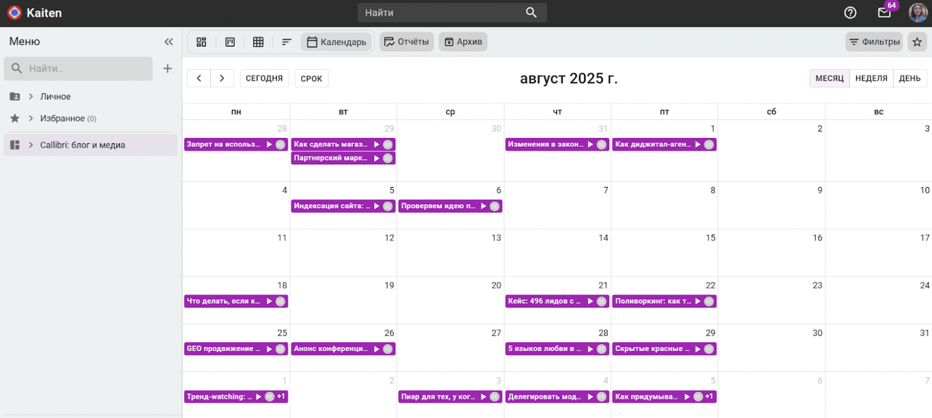Click the Сегодня button
This screenshot has height=418, width=932.
pos(264,78)
